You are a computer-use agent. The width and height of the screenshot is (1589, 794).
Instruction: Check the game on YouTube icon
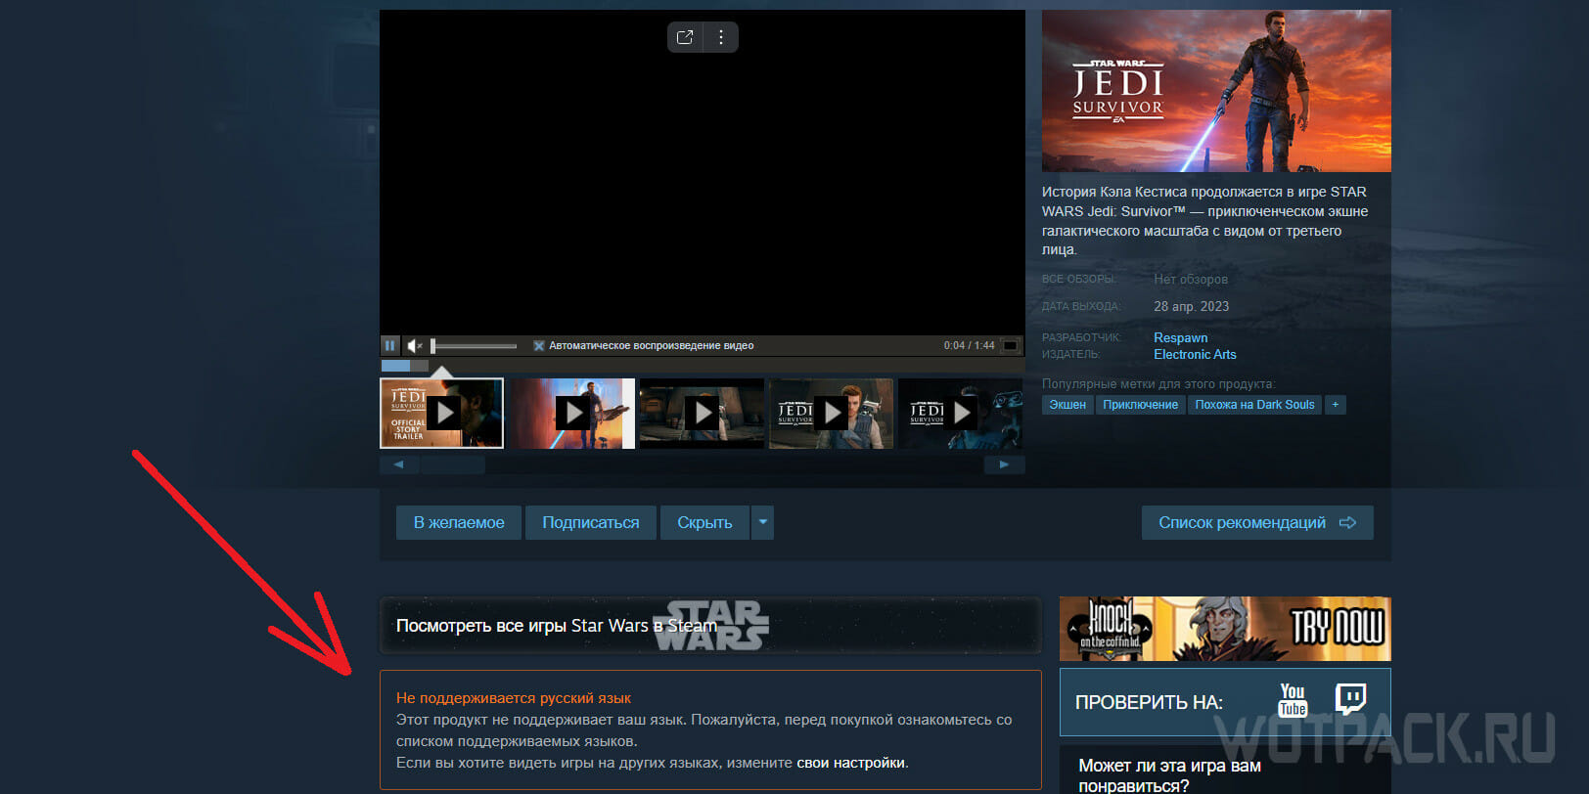pyautogui.click(x=1293, y=701)
